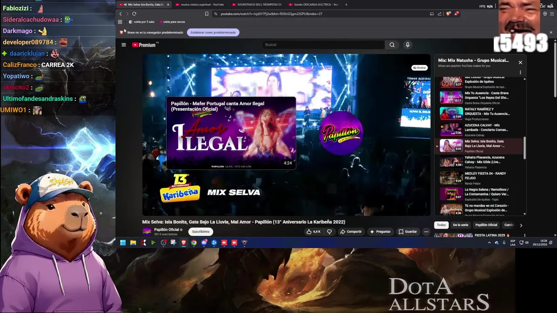Start voice search with microphone icon
Screen dimensions: 557x313
click(408, 45)
